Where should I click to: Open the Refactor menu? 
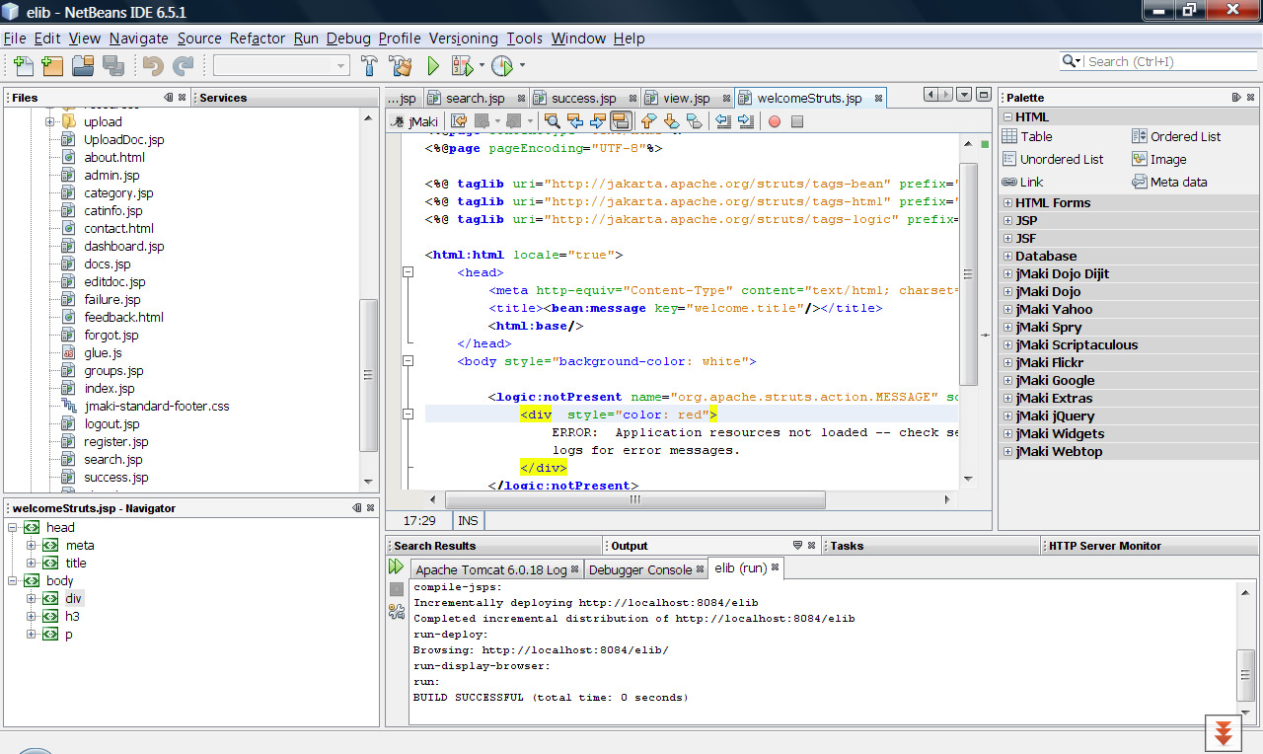tap(258, 38)
